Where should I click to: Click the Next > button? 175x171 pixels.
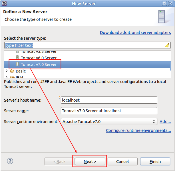(90, 161)
